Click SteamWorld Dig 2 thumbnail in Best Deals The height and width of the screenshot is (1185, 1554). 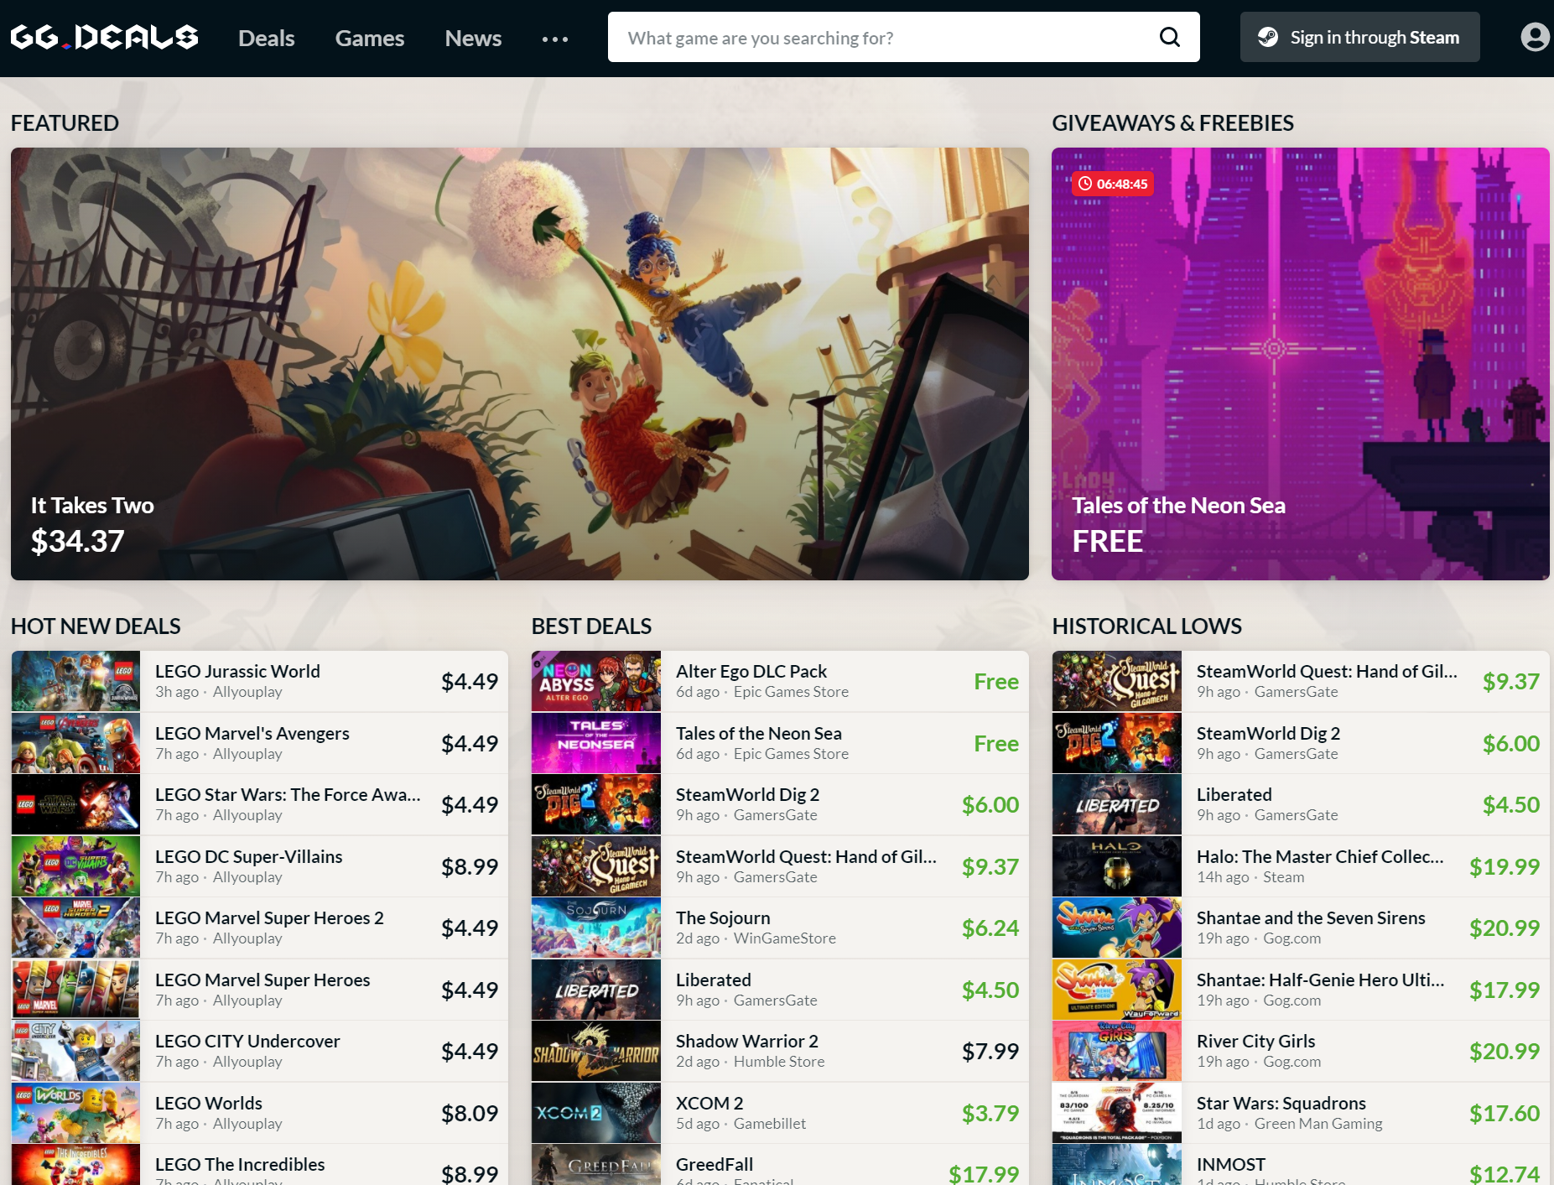coord(596,804)
